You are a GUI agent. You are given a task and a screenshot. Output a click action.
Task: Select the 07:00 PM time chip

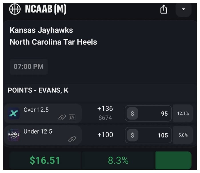[x=29, y=67]
